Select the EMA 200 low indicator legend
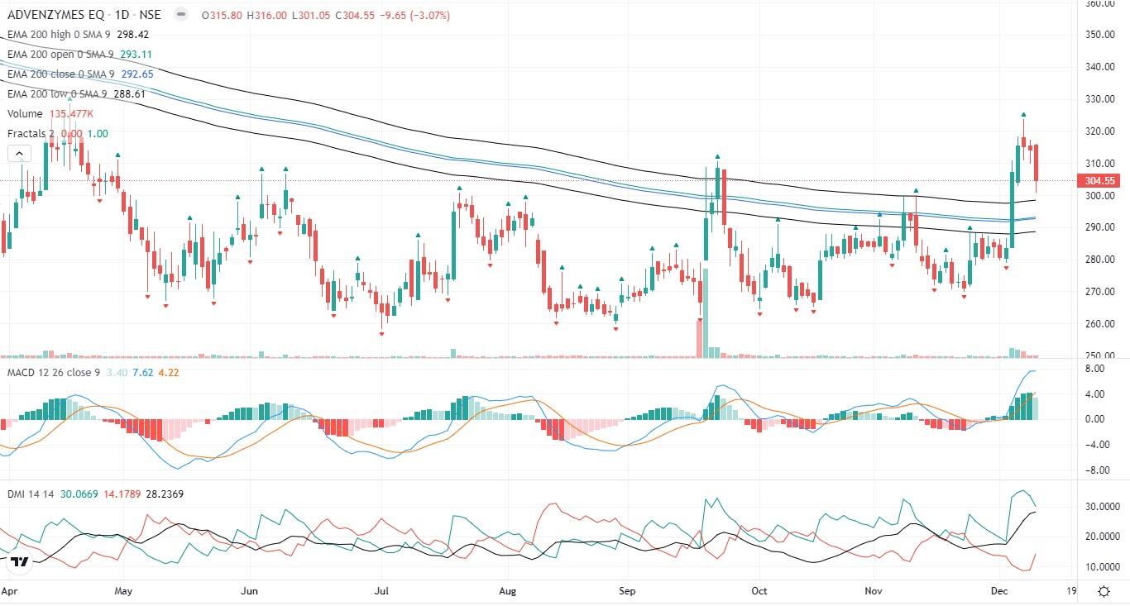 pos(59,94)
